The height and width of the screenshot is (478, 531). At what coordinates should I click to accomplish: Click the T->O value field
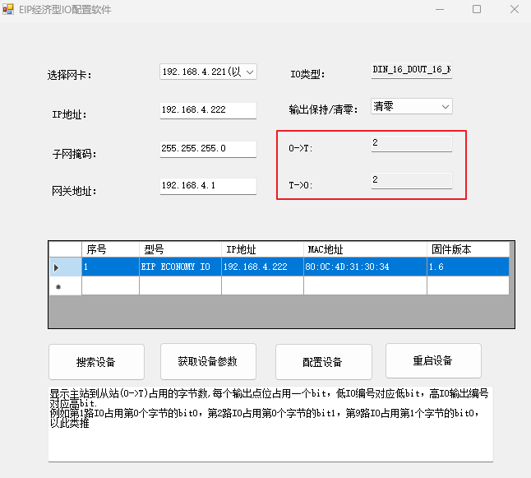(411, 180)
